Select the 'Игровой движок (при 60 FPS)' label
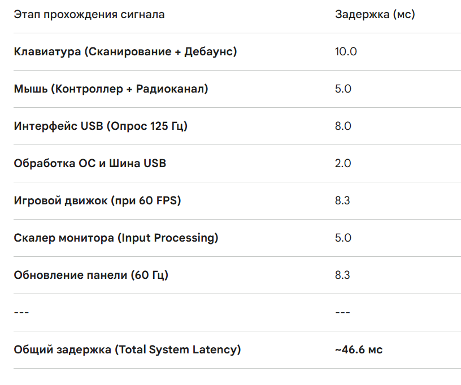The image size is (461, 385). [97, 200]
